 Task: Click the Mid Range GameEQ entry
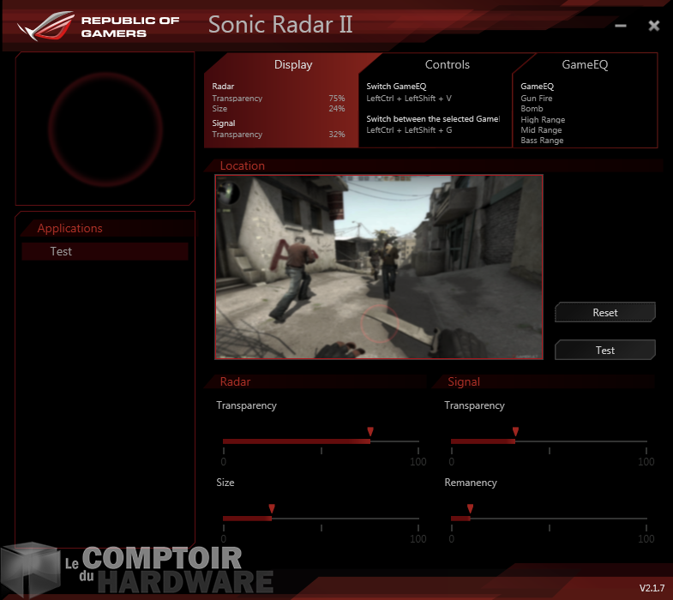pos(541,130)
